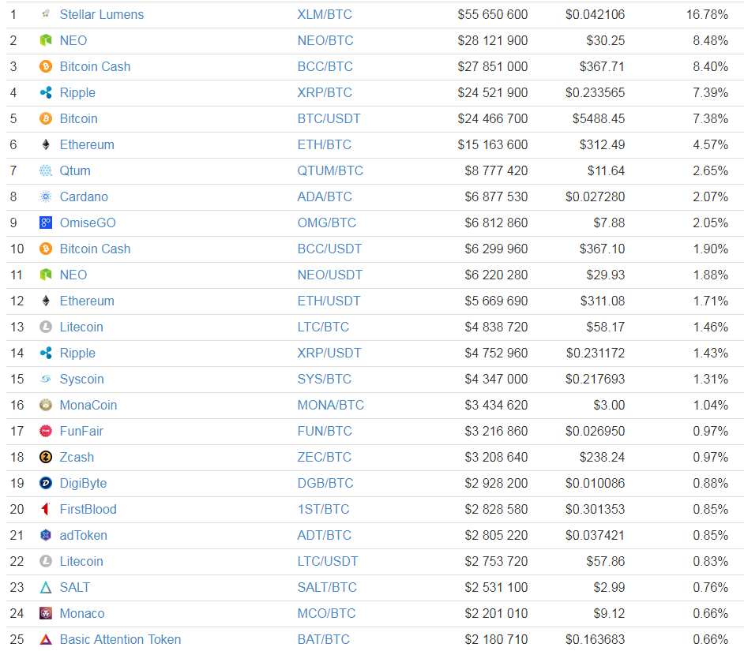Select the $2 180 710 volume value
The width and height of the screenshot is (744, 651).
496,641
